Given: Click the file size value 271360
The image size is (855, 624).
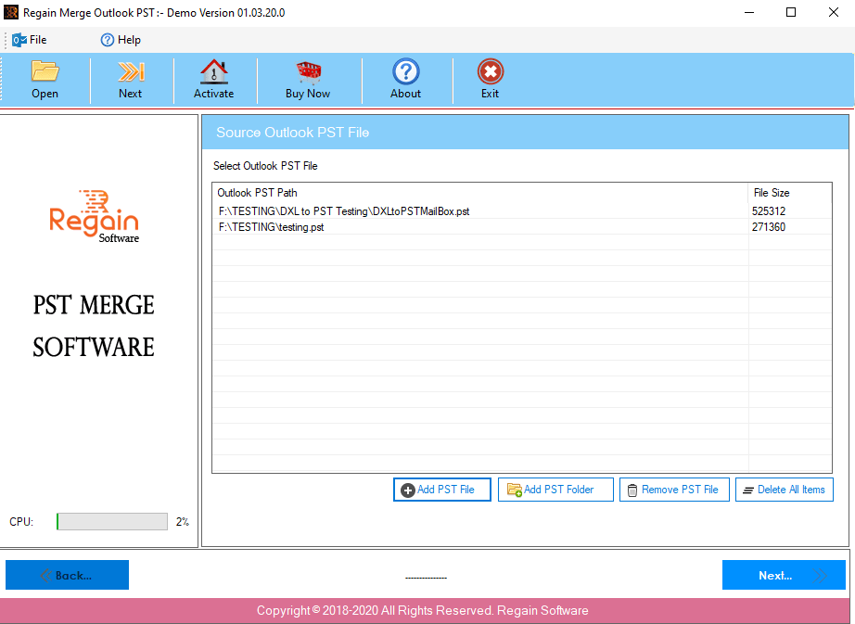Looking at the screenshot, I should click(x=769, y=227).
